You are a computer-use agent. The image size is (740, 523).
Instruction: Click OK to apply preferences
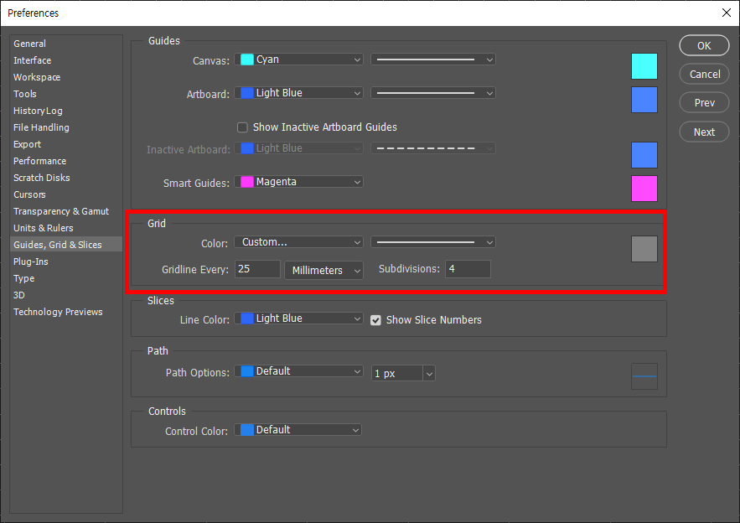click(x=704, y=46)
